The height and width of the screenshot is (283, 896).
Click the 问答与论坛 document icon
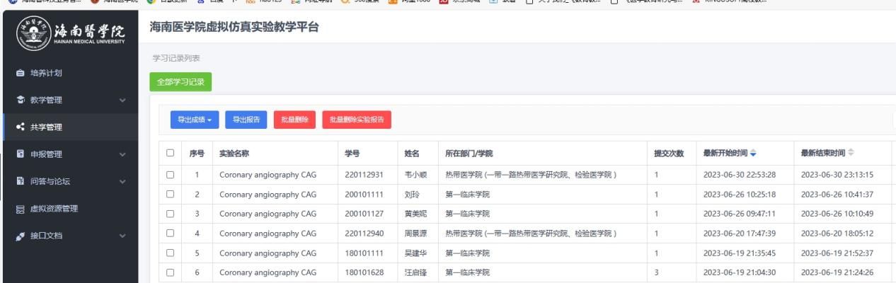coord(20,181)
